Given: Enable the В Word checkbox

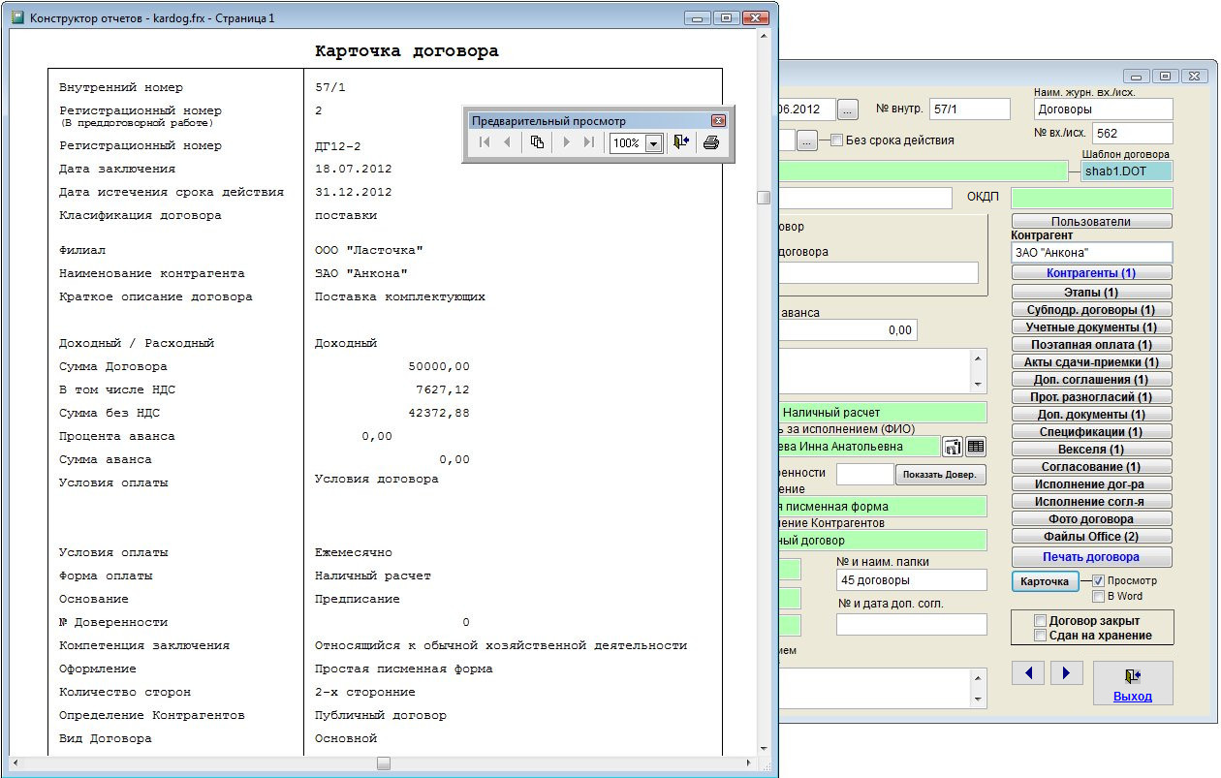Looking at the screenshot, I should click(x=1099, y=596).
